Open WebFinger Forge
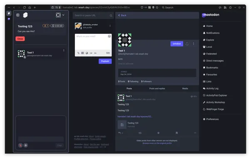The height and width of the screenshot is (159, 251). pyautogui.click(x=214, y=109)
